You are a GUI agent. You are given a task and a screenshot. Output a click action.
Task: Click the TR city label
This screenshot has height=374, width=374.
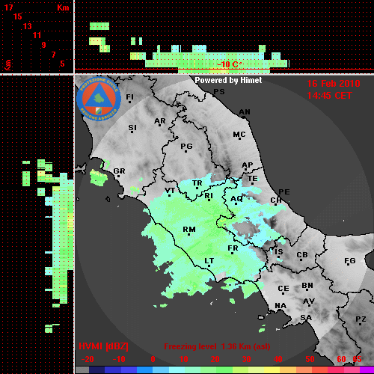click(197, 183)
